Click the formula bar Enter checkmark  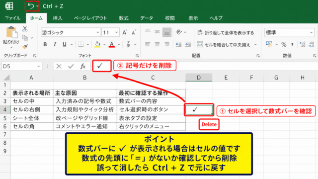click(71, 66)
